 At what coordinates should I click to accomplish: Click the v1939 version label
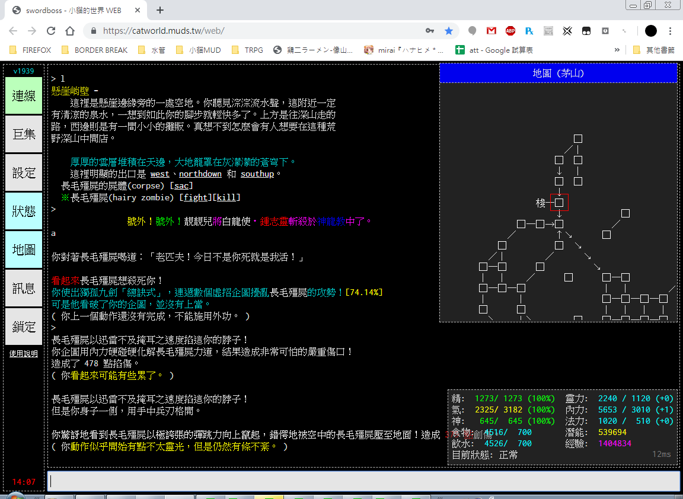coord(24,71)
